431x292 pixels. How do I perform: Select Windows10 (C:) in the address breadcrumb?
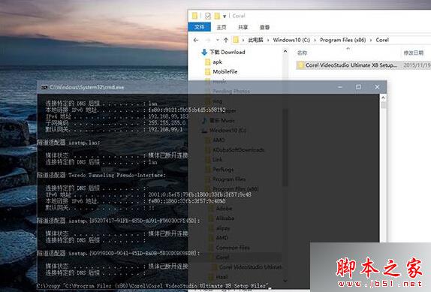pyautogui.click(x=291, y=40)
